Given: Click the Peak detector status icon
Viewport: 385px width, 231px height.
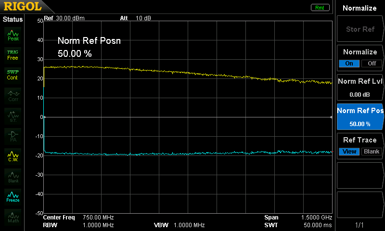Looking at the screenshot, I should click(13, 34).
